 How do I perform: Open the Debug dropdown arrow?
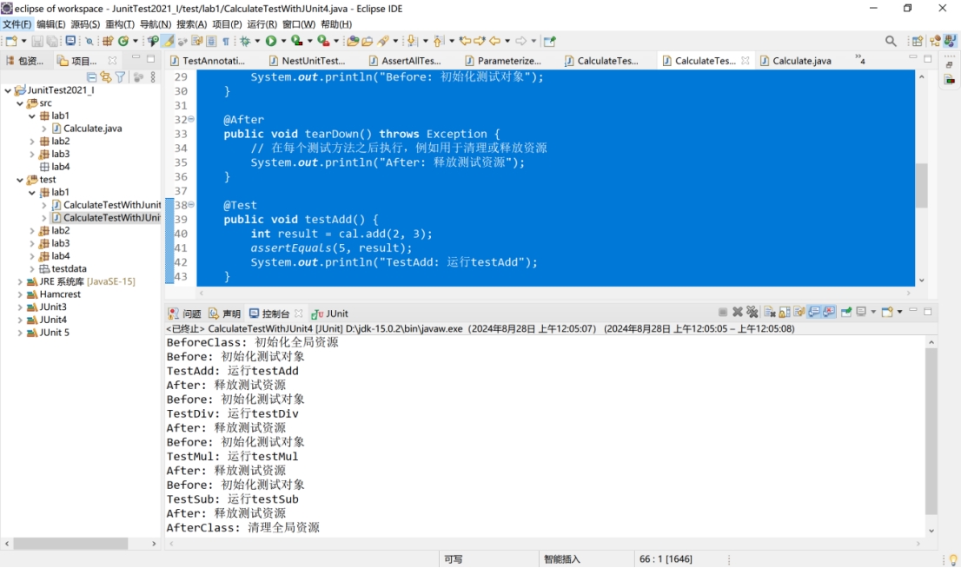click(257, 41)
